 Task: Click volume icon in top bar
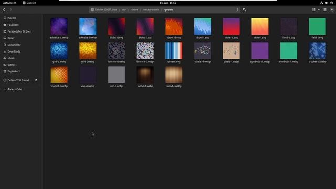point(327,3)
